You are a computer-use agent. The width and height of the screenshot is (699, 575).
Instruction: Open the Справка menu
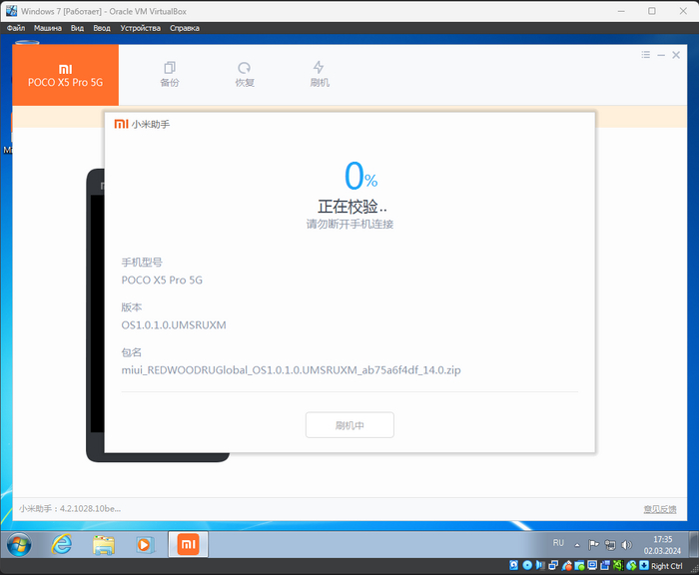tap(184, 28)
